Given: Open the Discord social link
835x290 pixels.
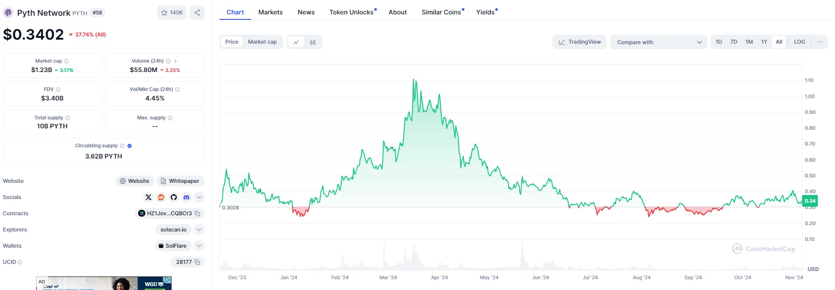Looking at the screenshot, I should point(186,197).
